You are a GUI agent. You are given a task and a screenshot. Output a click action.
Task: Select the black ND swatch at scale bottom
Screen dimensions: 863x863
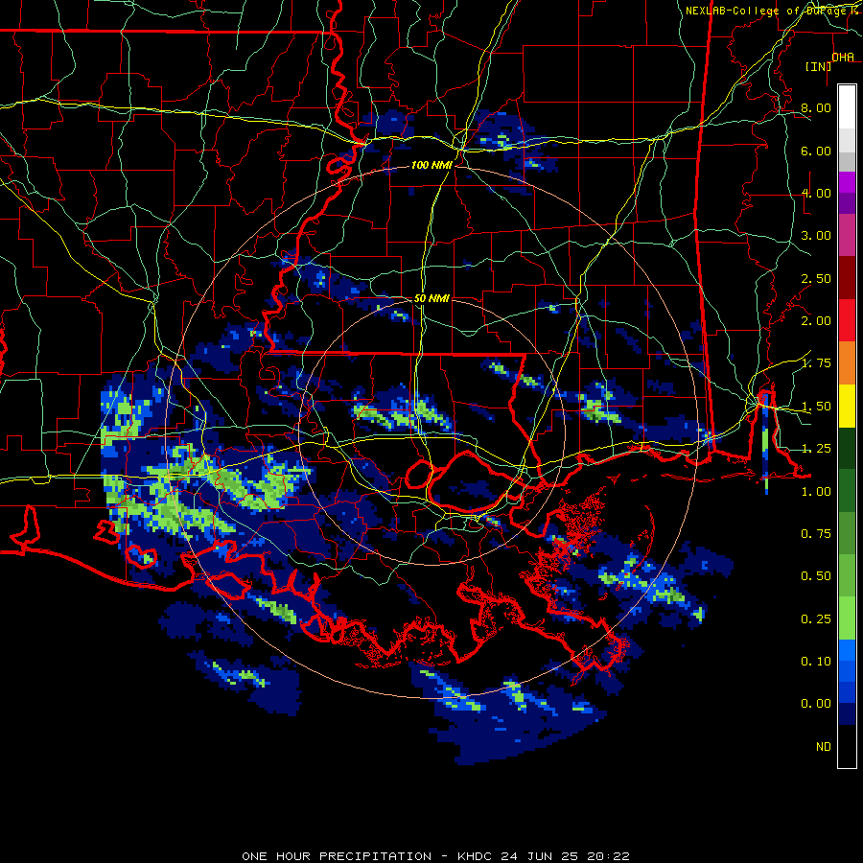(847, 746)
